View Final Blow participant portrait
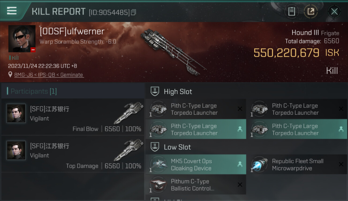 pyautogui.click(x=16, y=113)
